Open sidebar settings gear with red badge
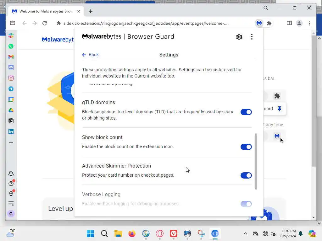 click(x=11, y=193)
